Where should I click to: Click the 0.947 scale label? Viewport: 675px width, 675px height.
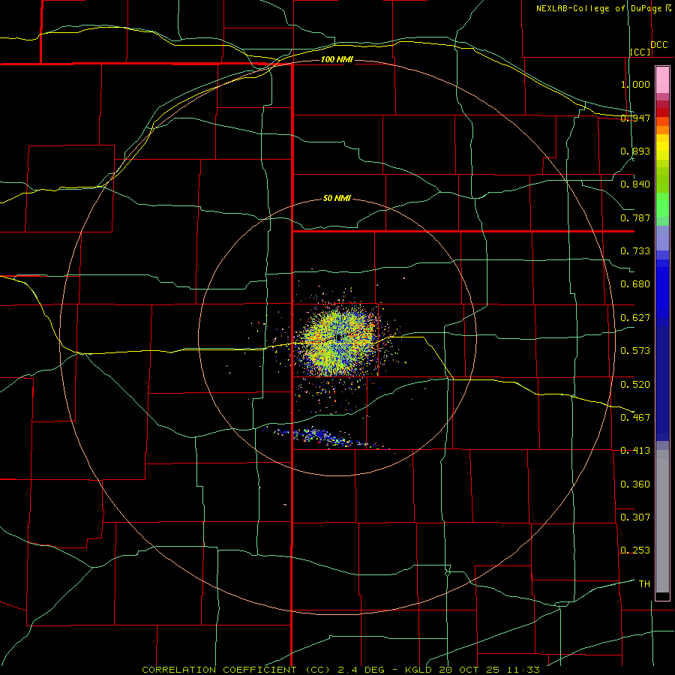[635, 118]
